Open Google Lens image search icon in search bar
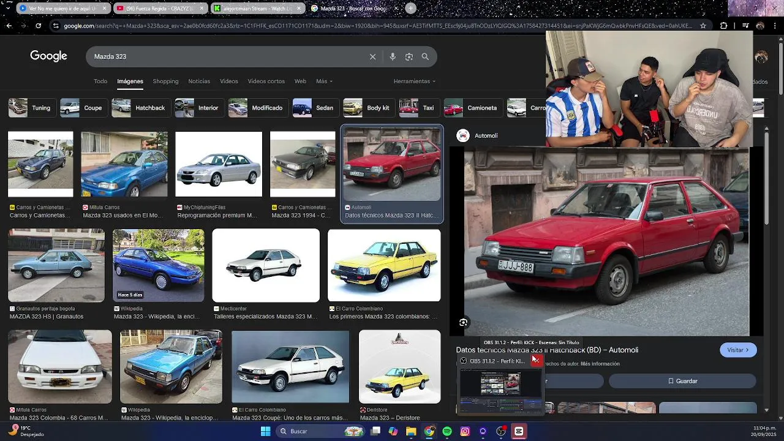This screenshot has width=784, height=441. [x=409, y=56]
